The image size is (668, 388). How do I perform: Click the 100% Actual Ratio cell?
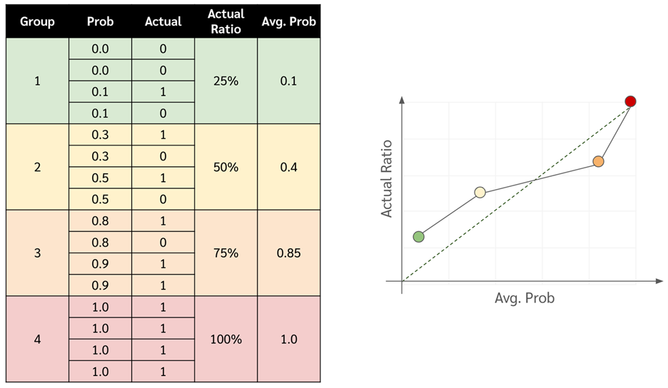pyautogui.click(x=226, y=339)
